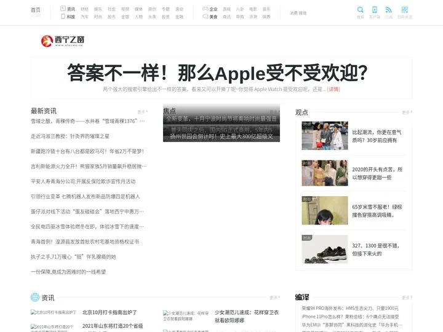
Task: Open article 新疆跑冷链十台有八台都是欧马可
Action: (x=87, y=151)
